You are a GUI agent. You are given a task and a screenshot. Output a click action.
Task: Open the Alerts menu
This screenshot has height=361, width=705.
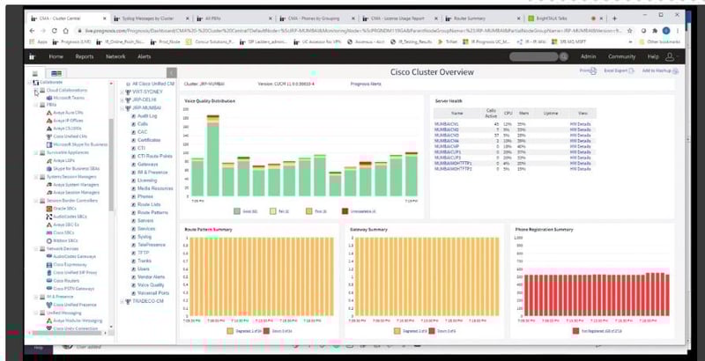coord(145,56)
